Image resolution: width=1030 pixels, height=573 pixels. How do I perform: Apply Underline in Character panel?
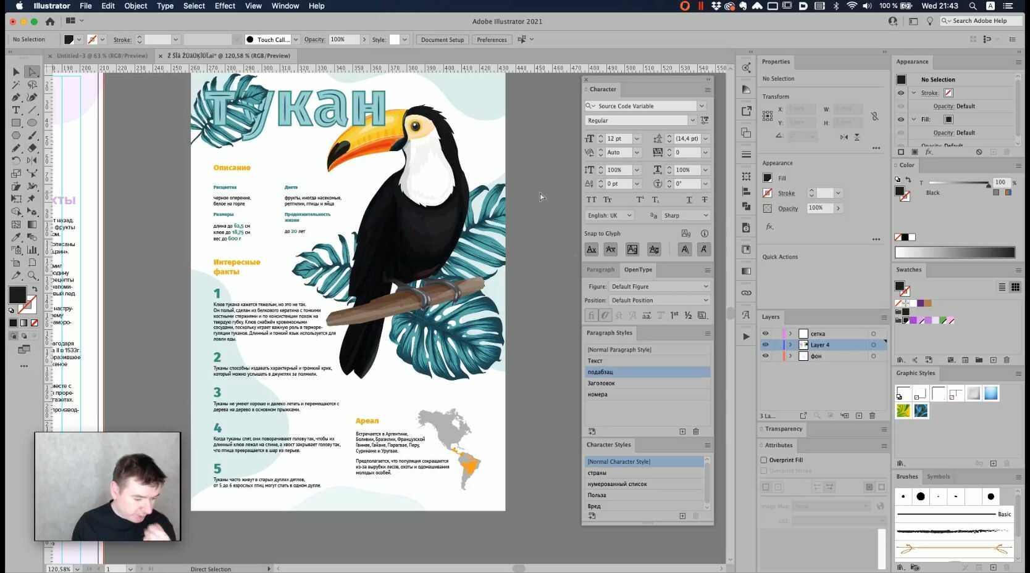689,200
